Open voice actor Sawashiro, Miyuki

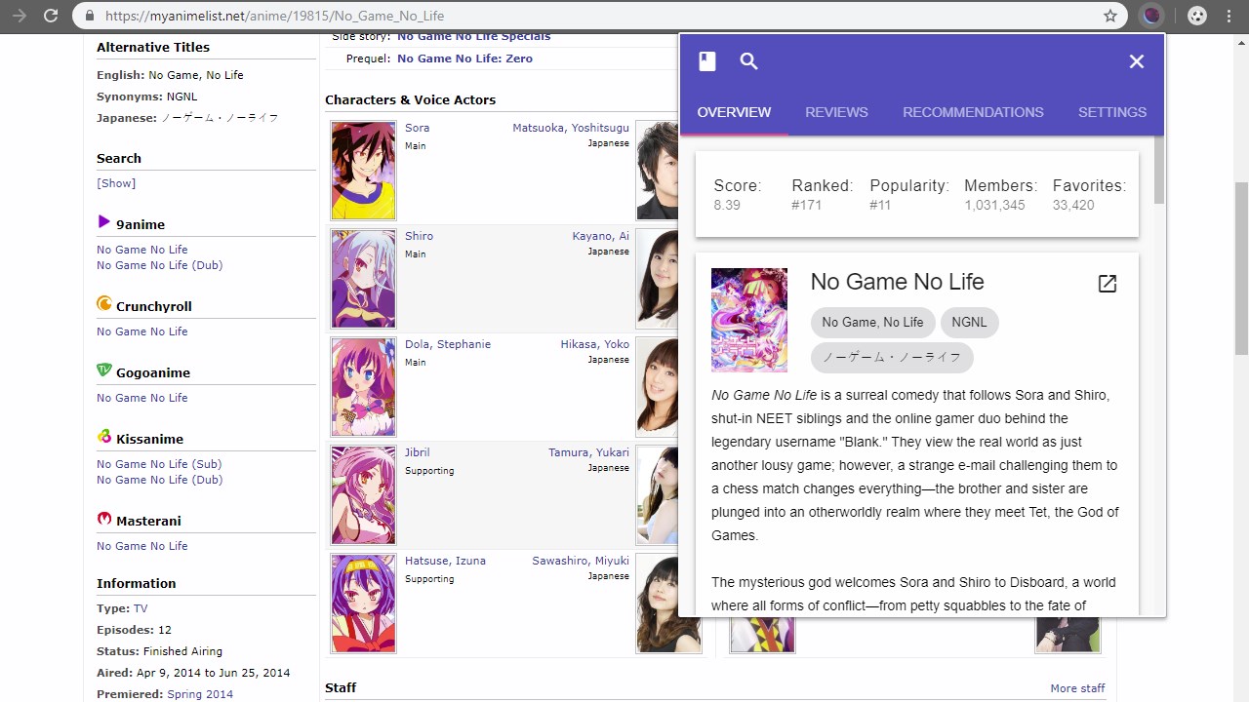pyautogui.click(x=581, y=561)
